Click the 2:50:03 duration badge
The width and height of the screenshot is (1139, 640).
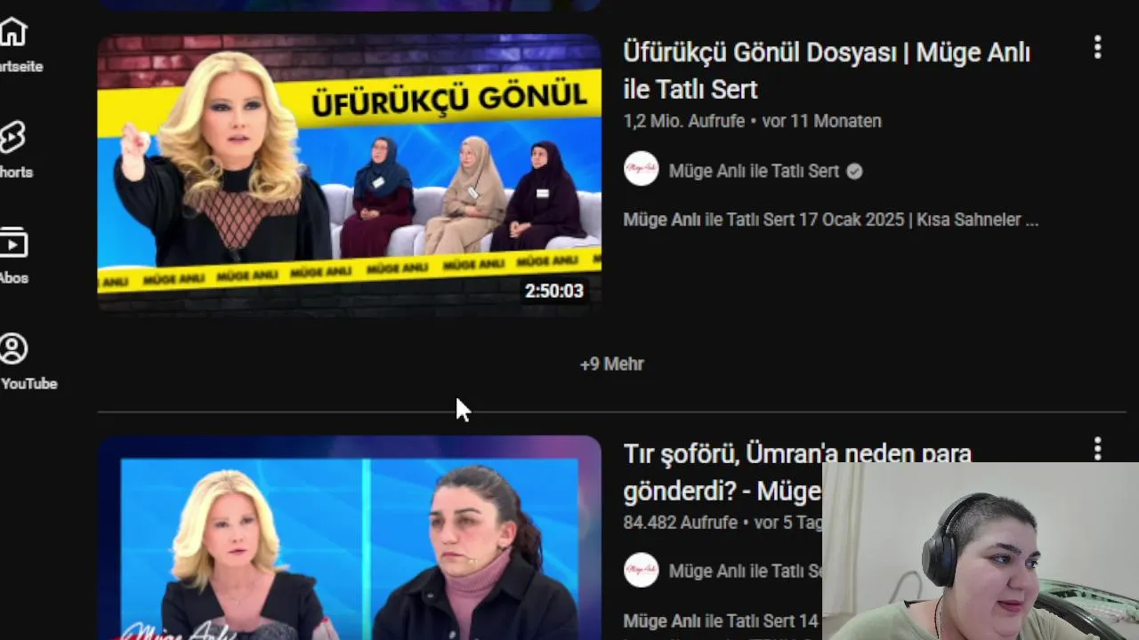coord(553,291)
